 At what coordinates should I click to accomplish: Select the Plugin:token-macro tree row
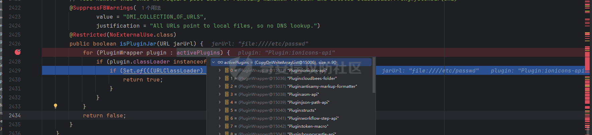coord(307,126)
